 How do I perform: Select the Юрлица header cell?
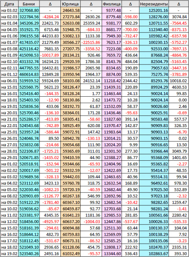coord(71,4)
